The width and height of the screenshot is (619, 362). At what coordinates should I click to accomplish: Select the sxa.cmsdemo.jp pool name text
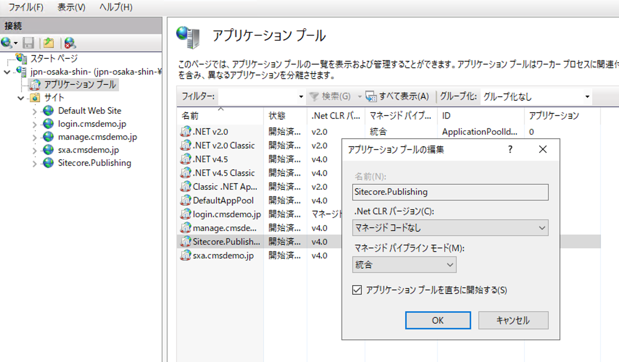click(223, 256)
